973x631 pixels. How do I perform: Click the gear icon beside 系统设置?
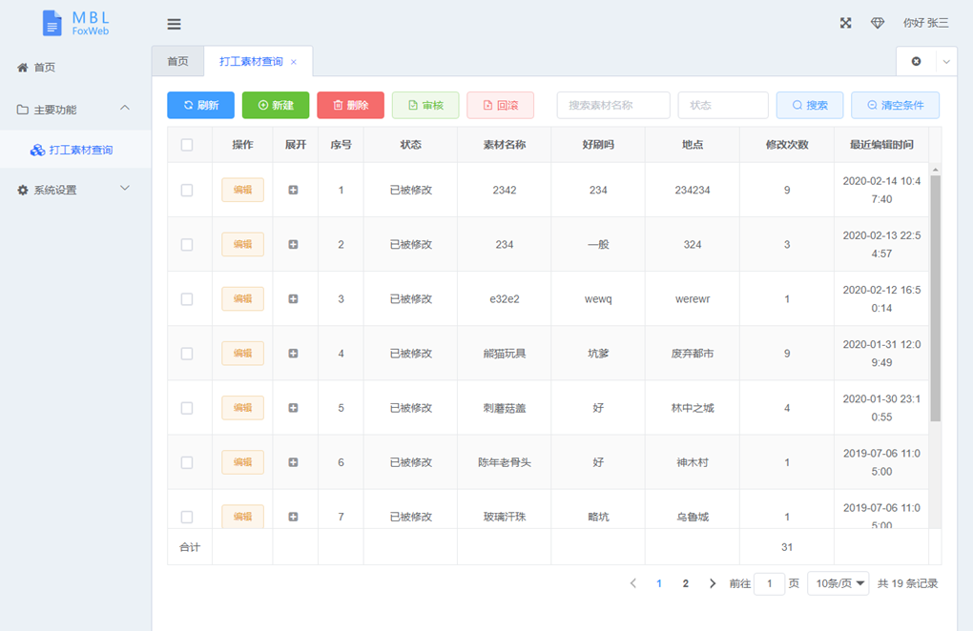click(x=22, y=191)
